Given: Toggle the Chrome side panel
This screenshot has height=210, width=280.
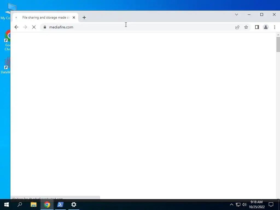Looking at the screenshot, I should coord(257,27).
